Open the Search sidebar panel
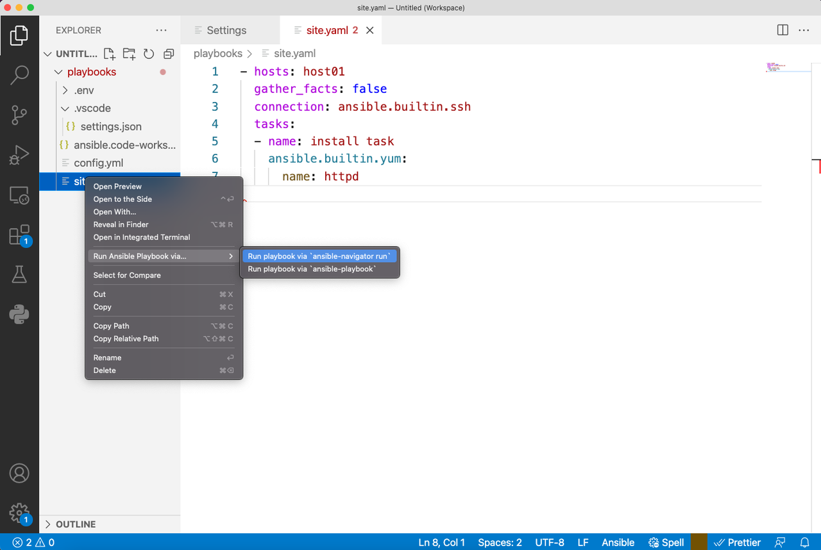The height and width of the screenshot is (550, 821). [19, 75]
